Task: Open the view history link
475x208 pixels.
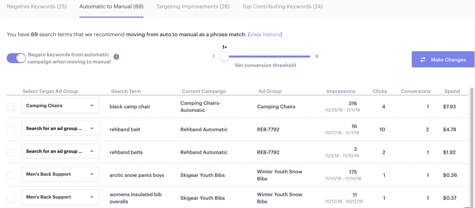Action: pyautogui.click(x=265, y=34)
